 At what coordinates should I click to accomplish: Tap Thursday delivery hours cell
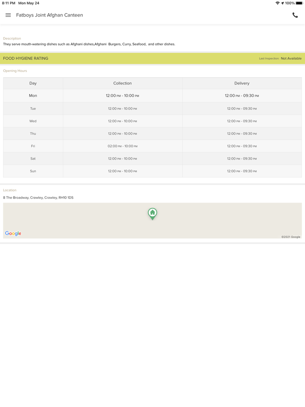coord(242,133)
